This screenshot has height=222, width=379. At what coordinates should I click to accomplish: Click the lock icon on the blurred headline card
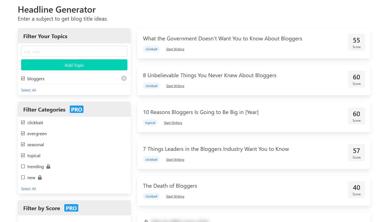tap(146, 220)
